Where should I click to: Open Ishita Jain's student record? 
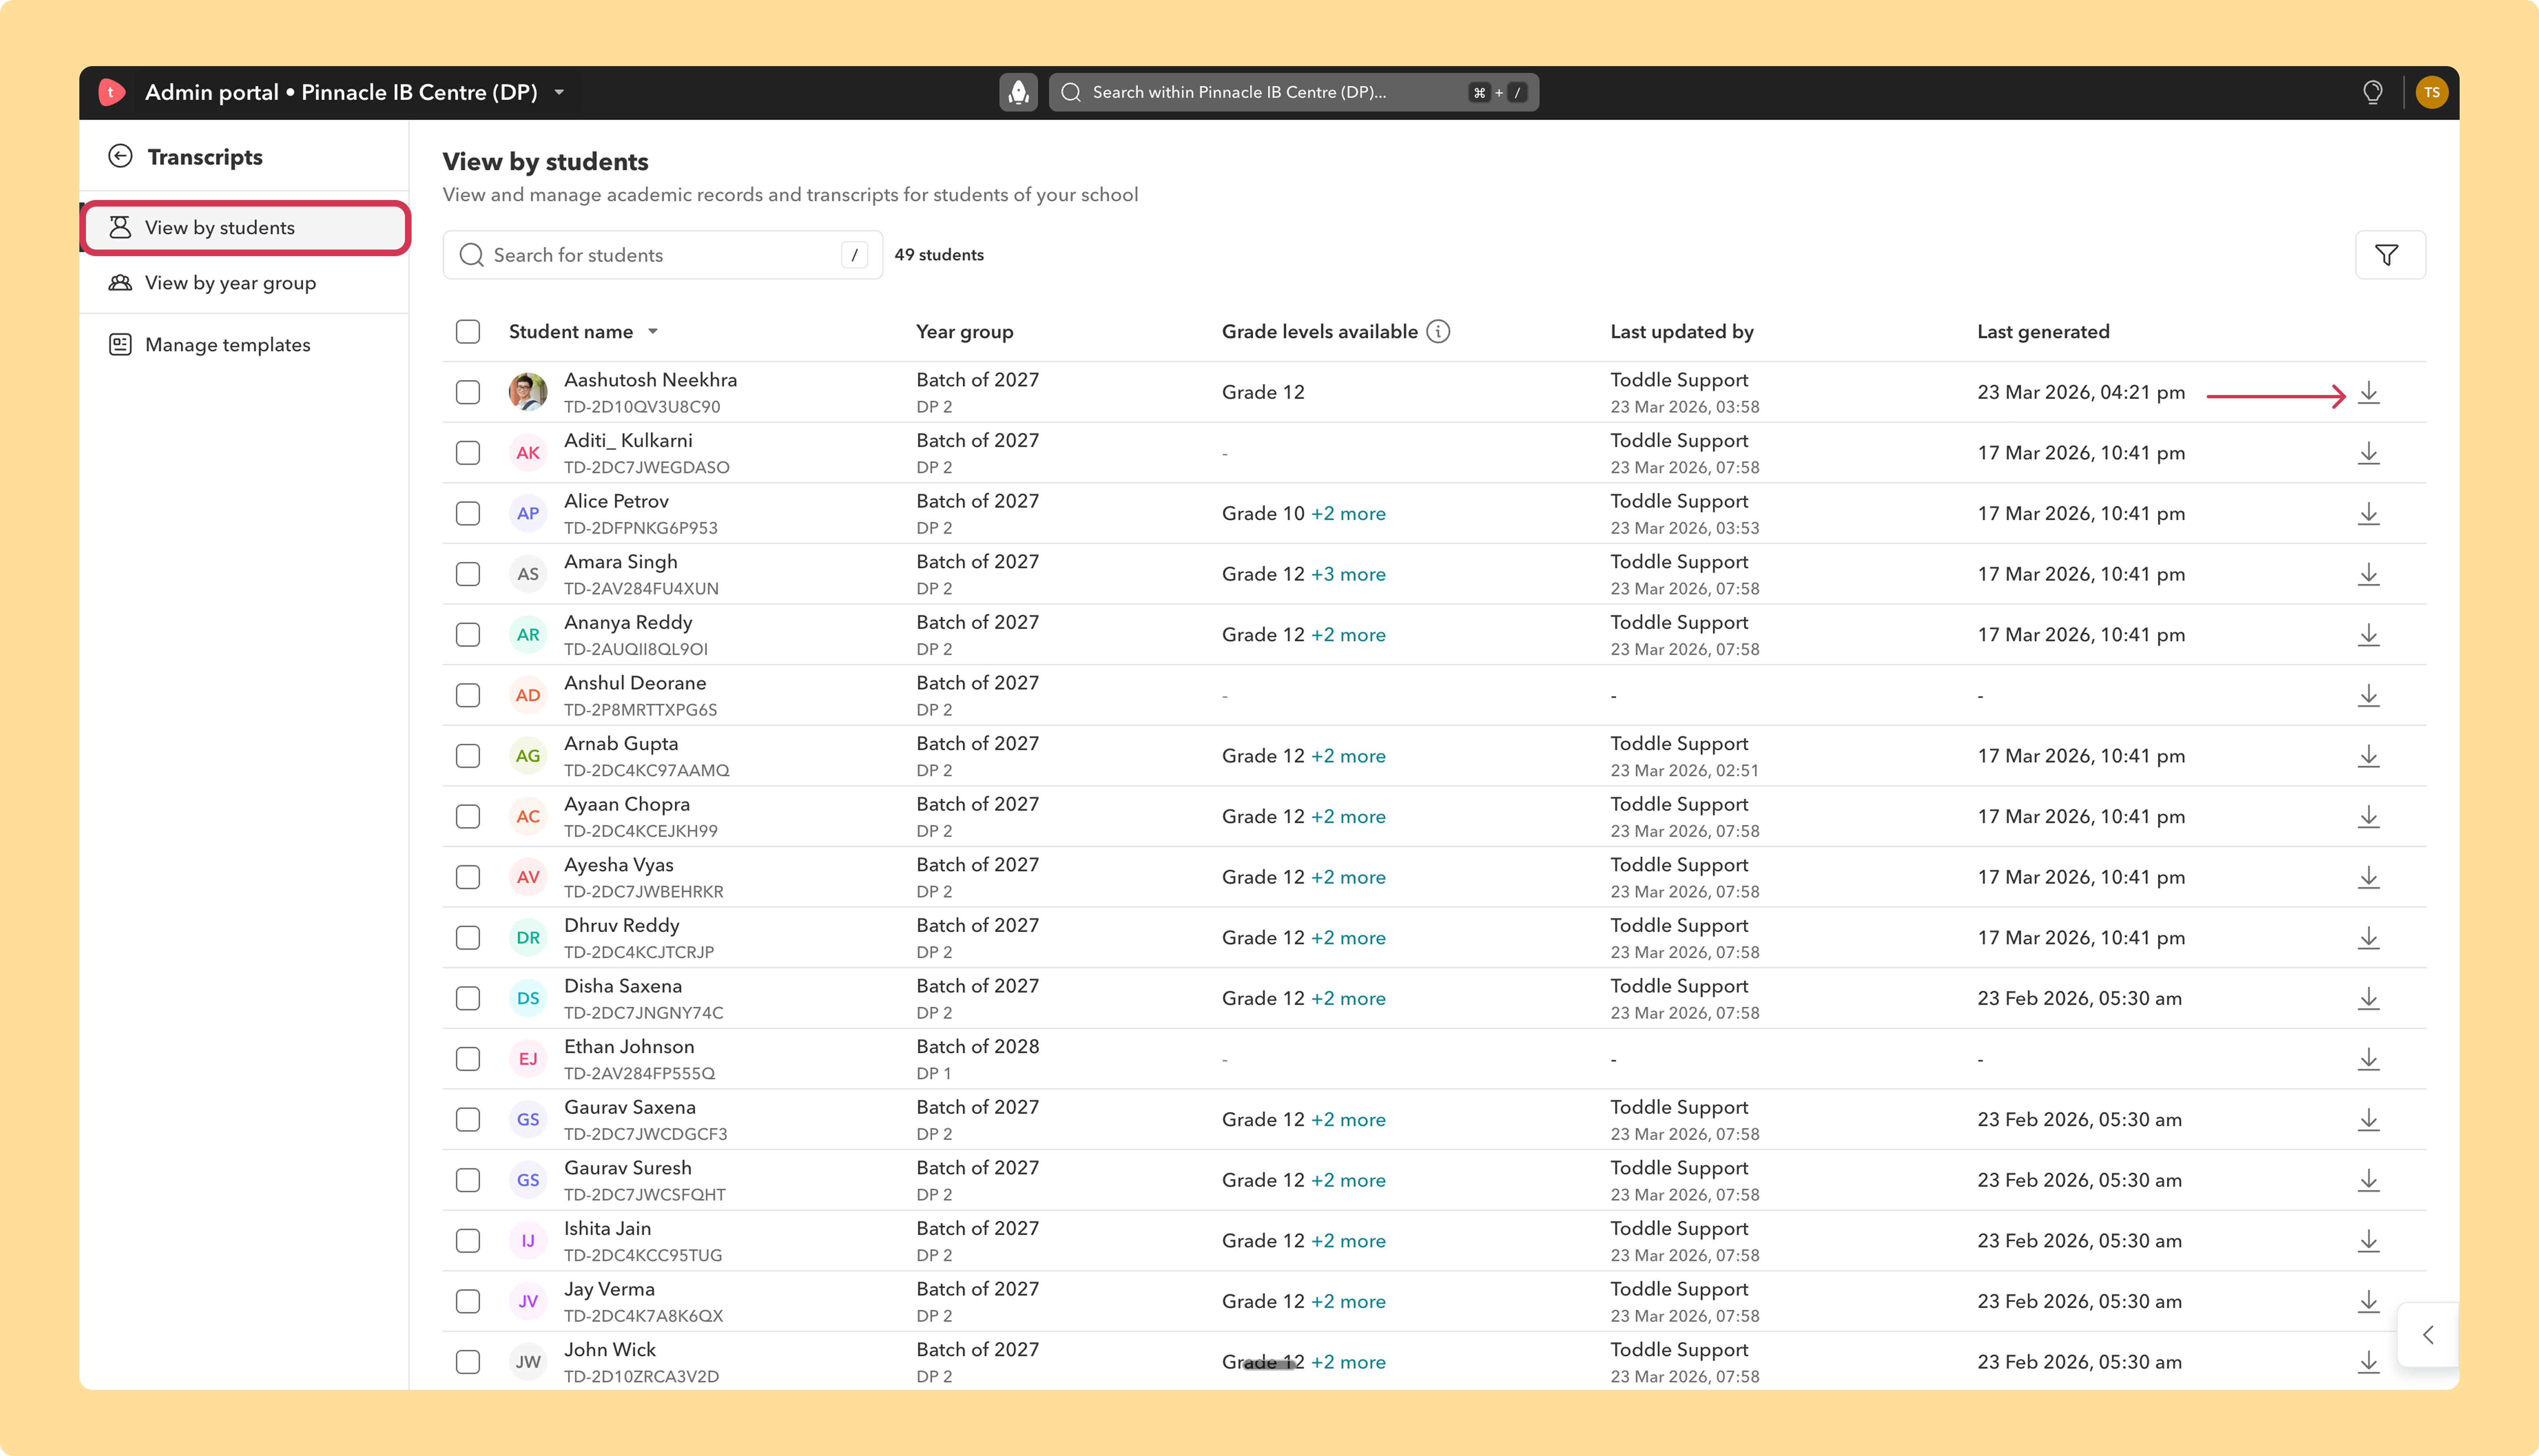click(607, 1229)
